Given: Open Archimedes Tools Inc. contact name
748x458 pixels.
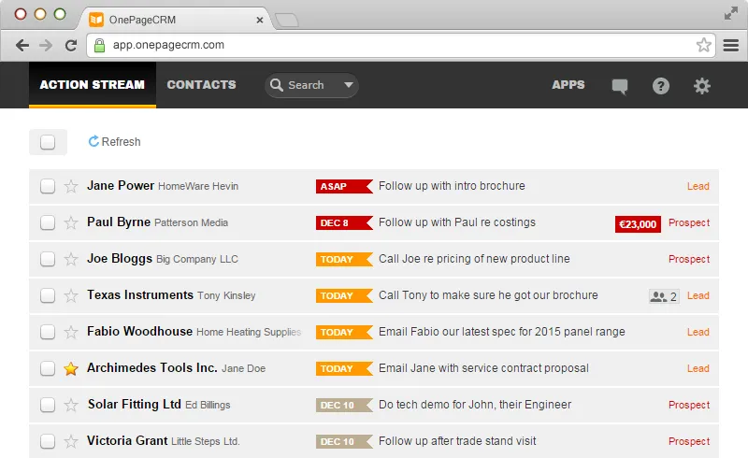Looking at the screenshot, I should tap(151, 368).
